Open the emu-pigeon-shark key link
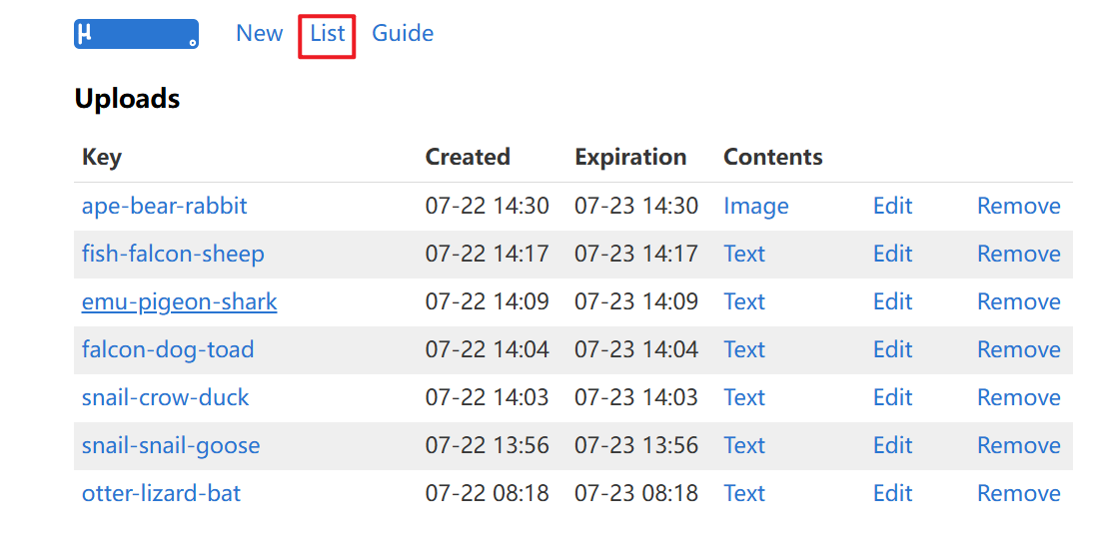Image resolution: width=1115 pixels, height=549 pixels. [x=179, y=301]
